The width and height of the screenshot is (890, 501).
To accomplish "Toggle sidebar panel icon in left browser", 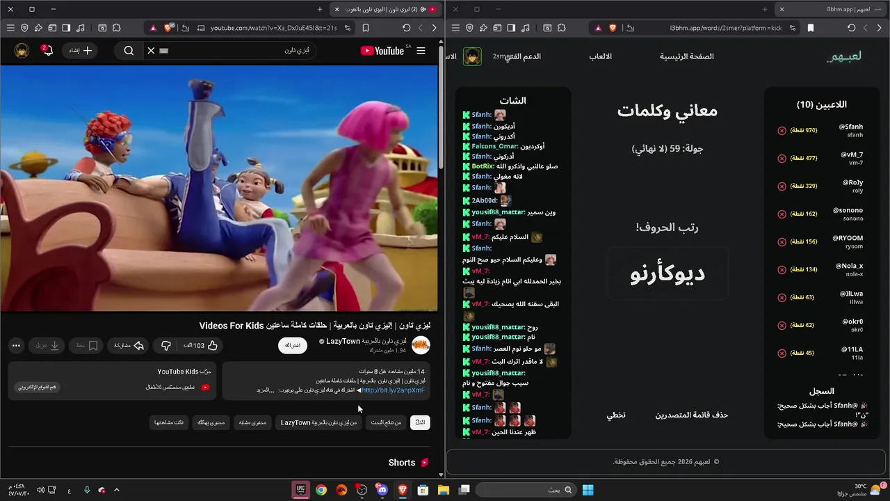I will tap(66, 28).
